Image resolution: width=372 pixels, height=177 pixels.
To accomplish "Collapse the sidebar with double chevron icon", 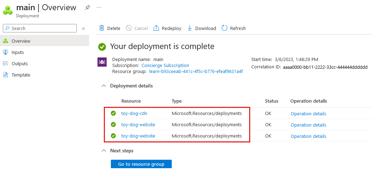I will [x=83, y=29].
